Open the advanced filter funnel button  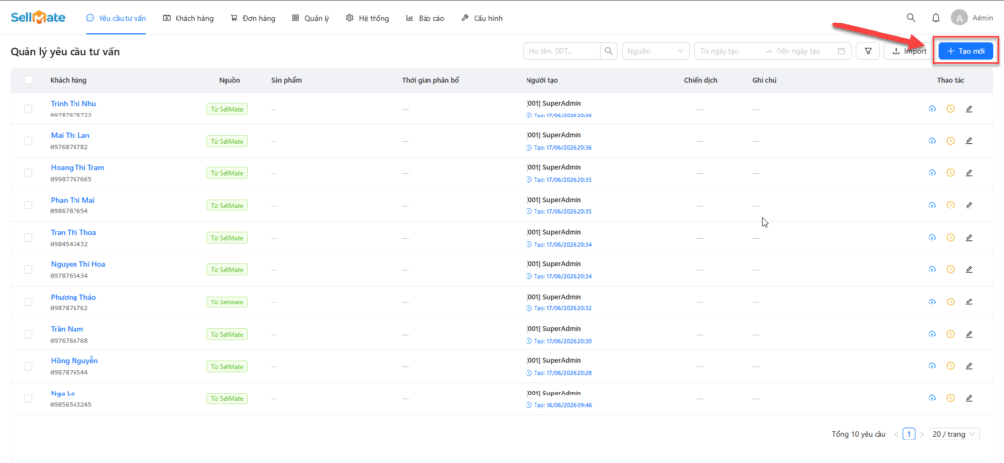(x=868, y=51)
